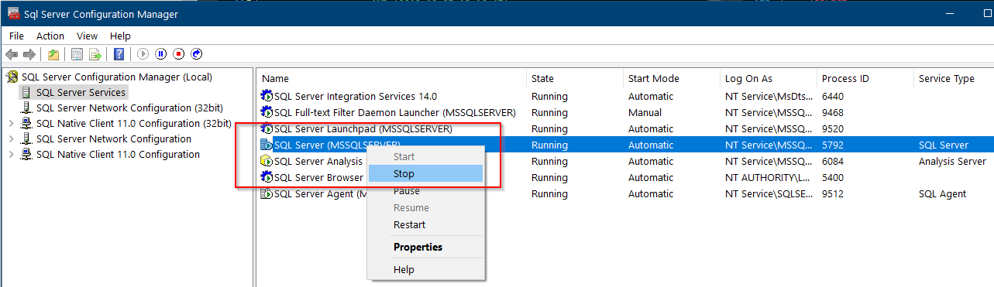
Task: Click process ID 9520
Action: 832,128
